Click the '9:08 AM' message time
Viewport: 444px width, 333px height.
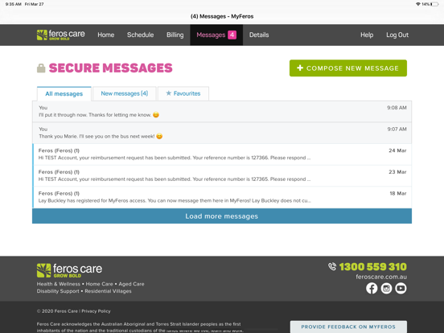(x=397, y=108)
